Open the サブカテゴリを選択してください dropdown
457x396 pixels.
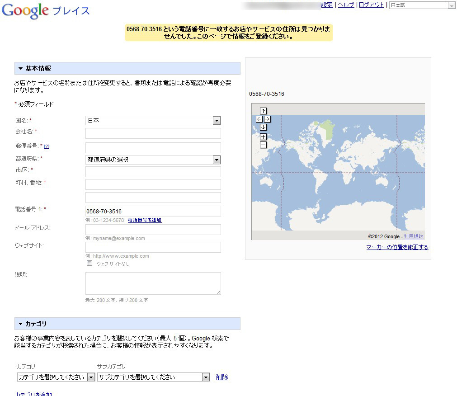154,377
